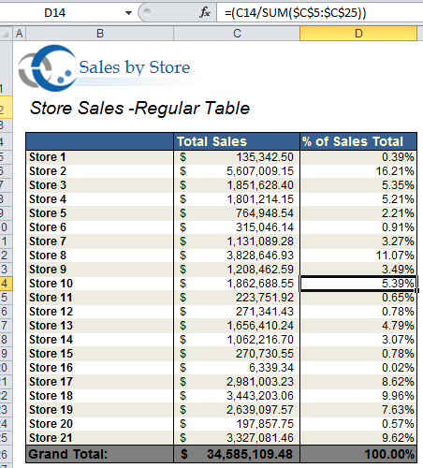
Task: Select the 100.00% grand total cell
Action: [358, 454]
